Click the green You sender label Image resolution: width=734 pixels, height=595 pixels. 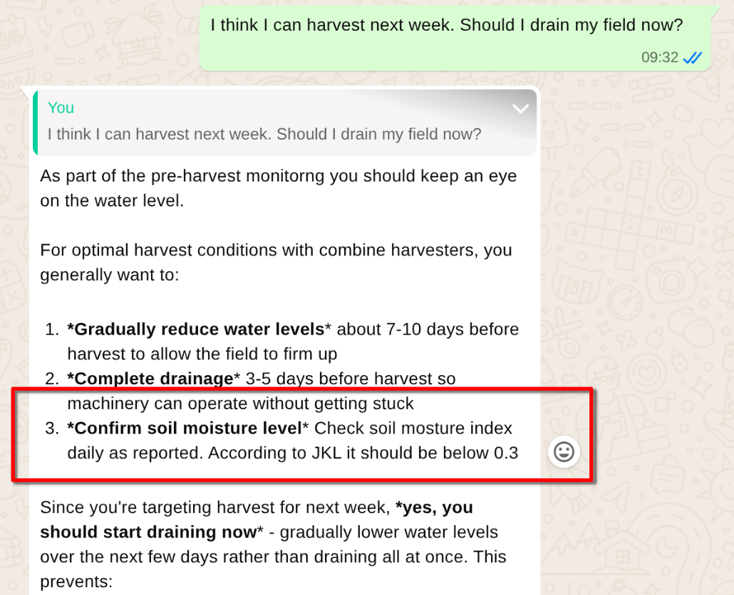click(x=60, y=107)
